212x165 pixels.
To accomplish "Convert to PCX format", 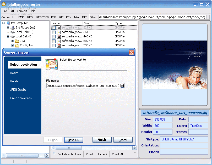I will click(x=69, y=17).
